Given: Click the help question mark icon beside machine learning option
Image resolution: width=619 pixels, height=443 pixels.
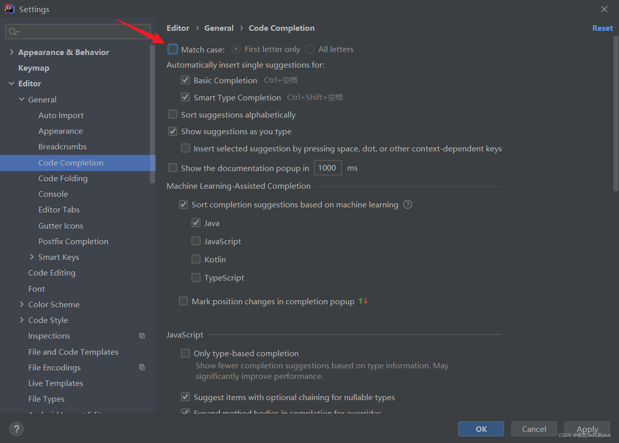Looking at the screenshot, I should [x=408, y=204].
